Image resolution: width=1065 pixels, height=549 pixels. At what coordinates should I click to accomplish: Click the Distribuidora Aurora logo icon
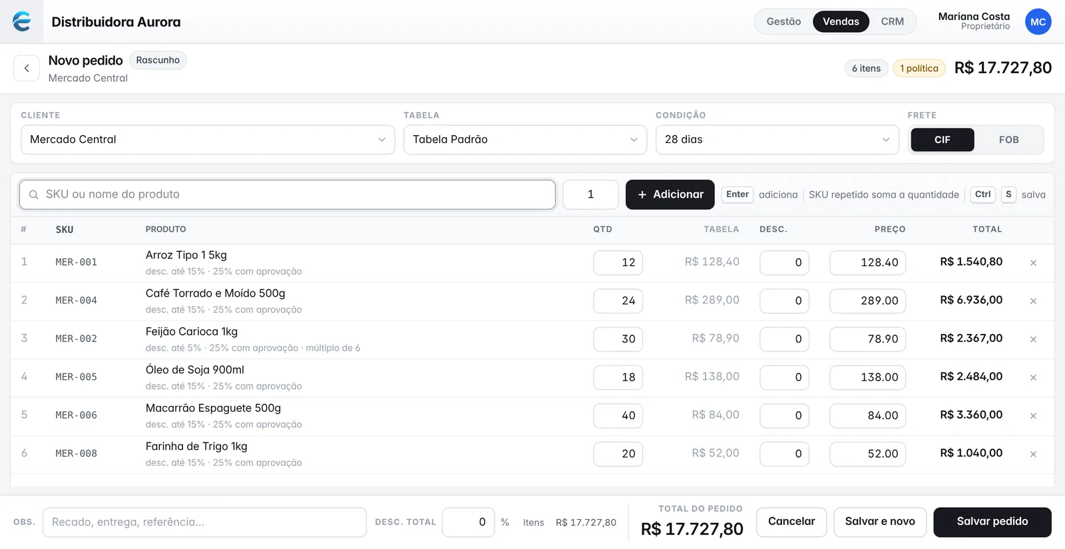pyautogui.click(x=22, y=21)
